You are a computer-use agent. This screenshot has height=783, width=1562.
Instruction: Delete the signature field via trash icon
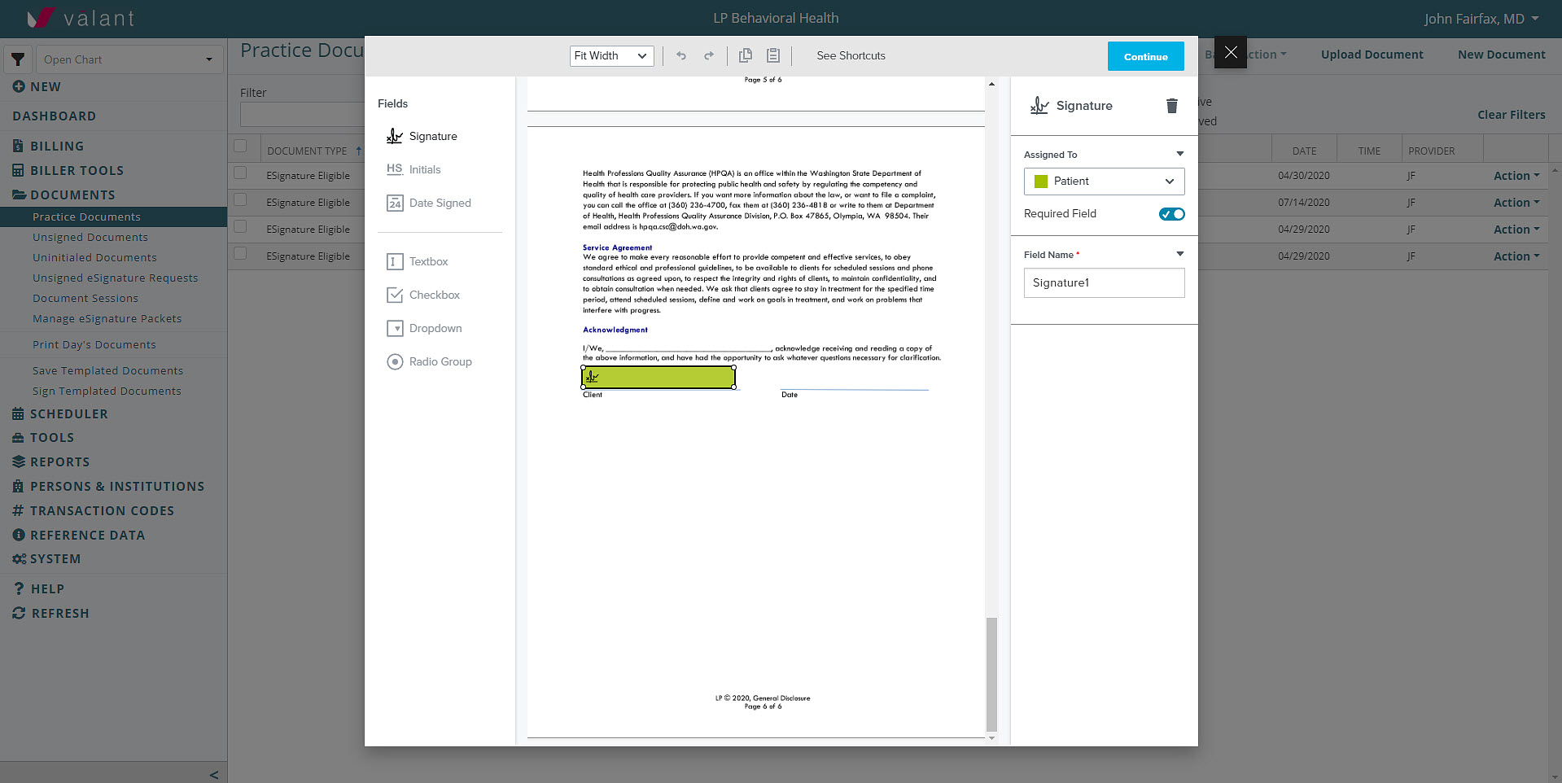pyautogui.click(x=1171, y=106)
